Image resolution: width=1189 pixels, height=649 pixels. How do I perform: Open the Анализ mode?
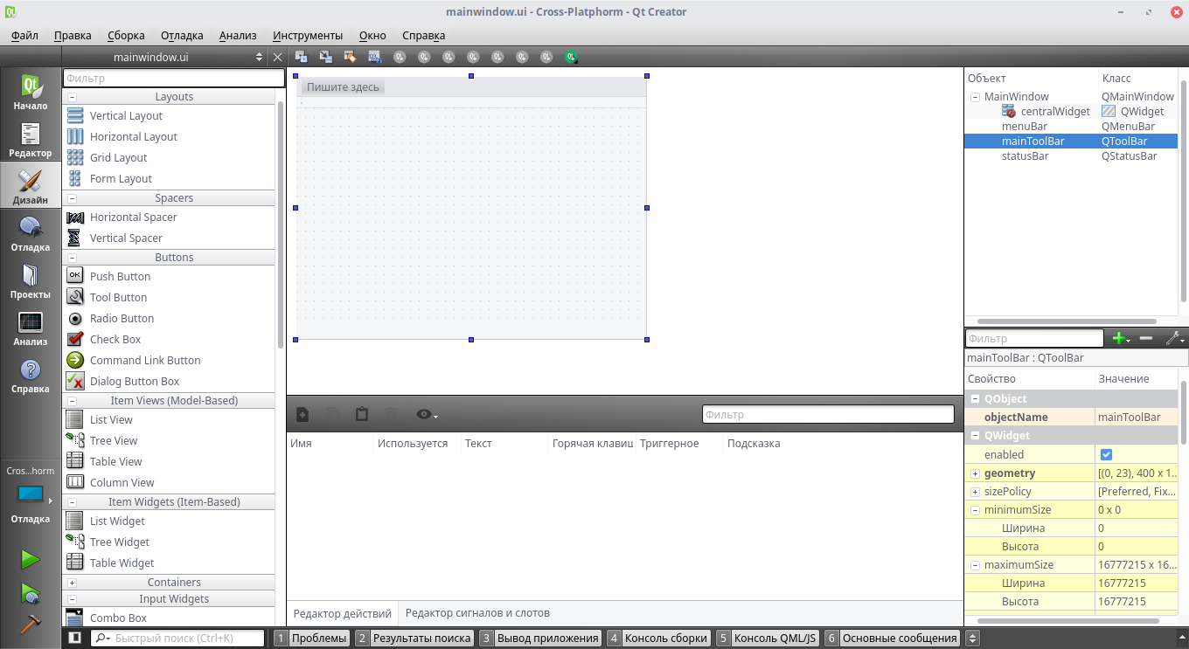[31, 328]
